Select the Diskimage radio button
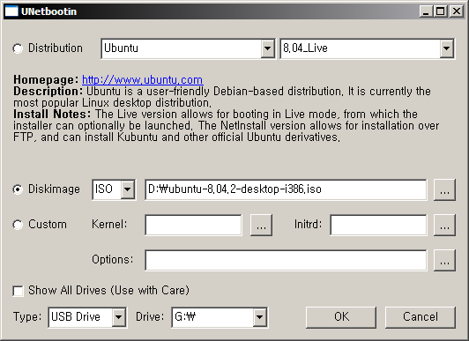The image size is (469, 341). pyautogui.click(x=18, y=189)
